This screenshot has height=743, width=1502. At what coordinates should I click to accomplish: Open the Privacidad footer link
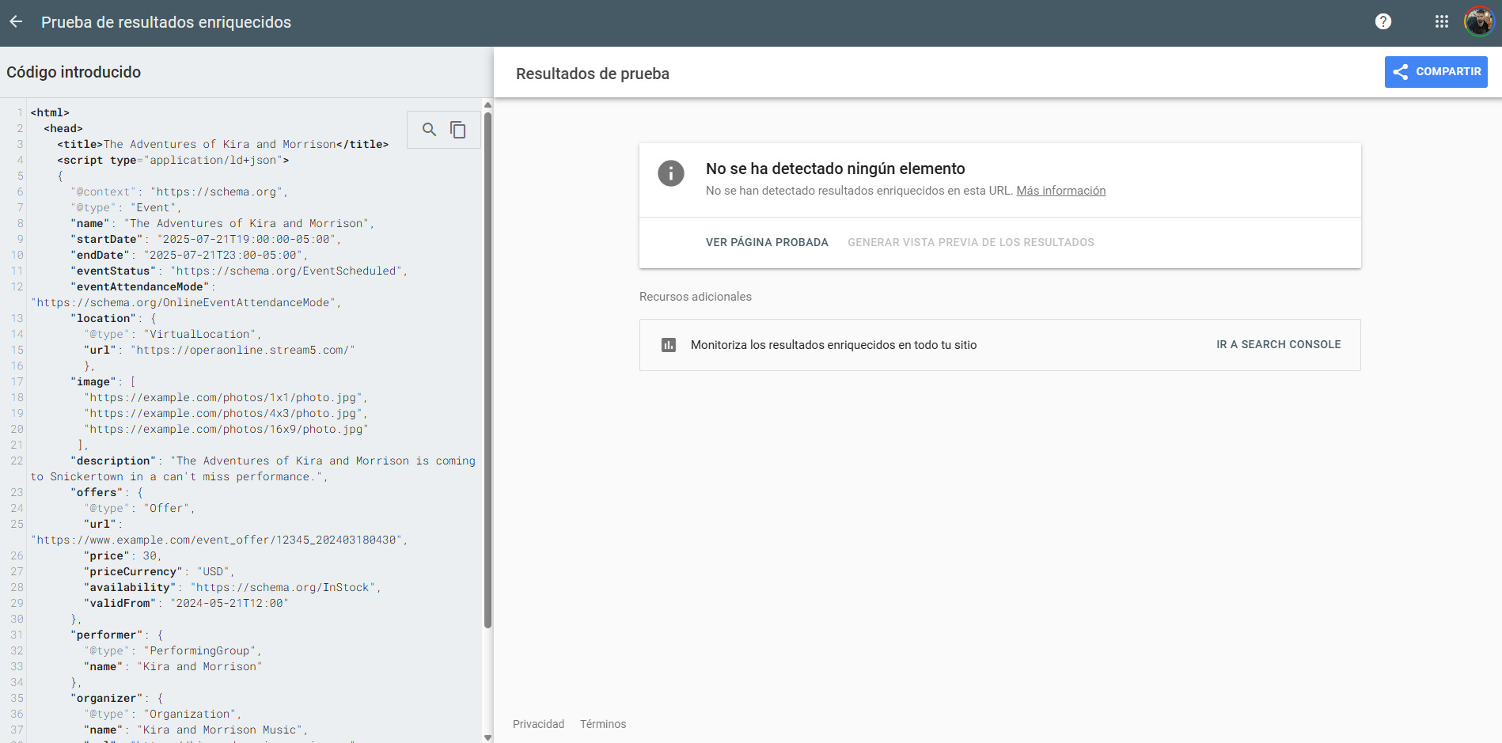pyautogui.click(x=538, y=724)
